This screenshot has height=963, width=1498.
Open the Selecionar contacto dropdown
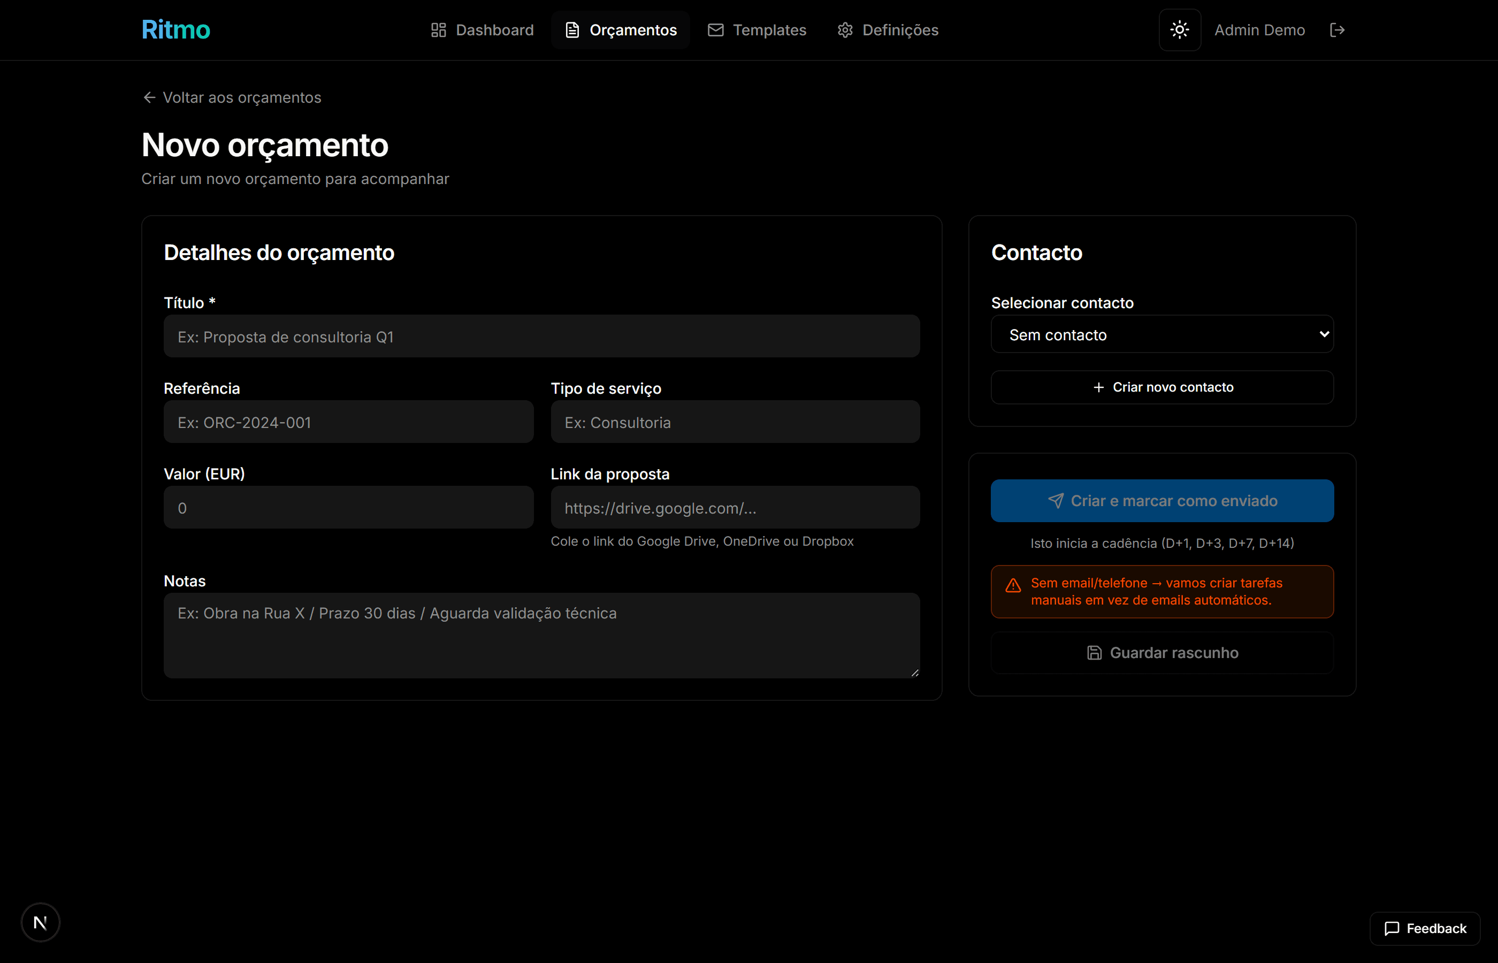pos(1161,334)
